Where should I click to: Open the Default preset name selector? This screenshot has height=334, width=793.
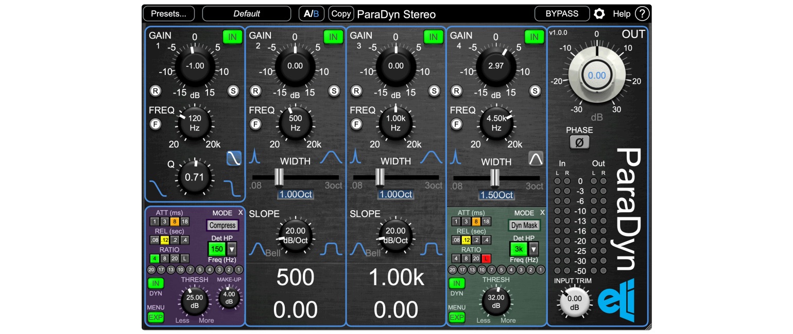pos(247,14)
